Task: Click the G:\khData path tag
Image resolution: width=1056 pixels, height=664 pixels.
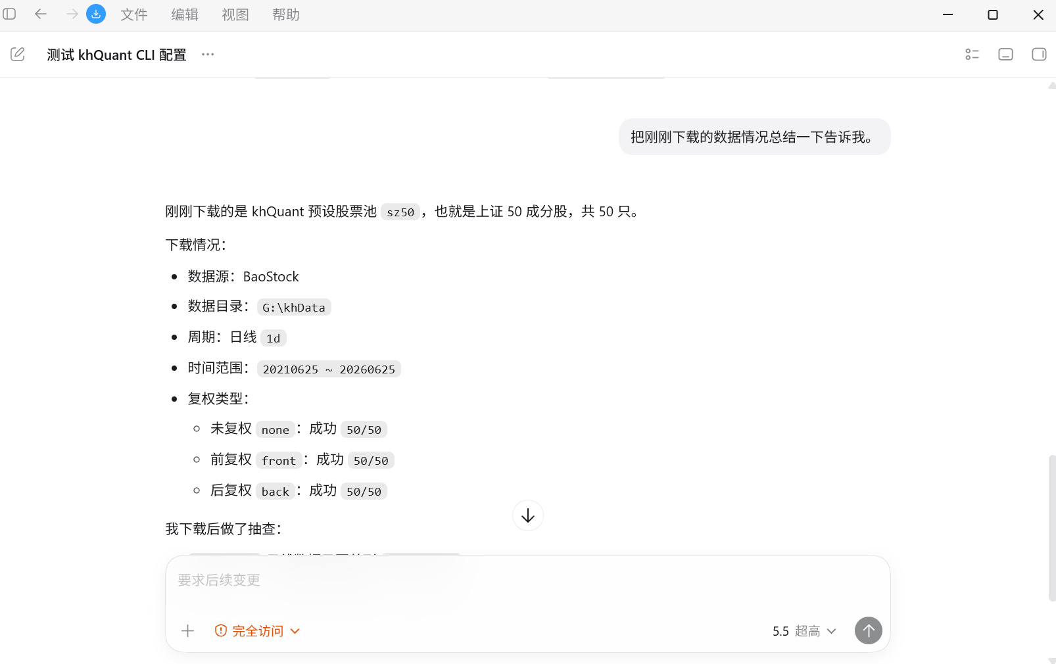Action: tap(294, 307)
